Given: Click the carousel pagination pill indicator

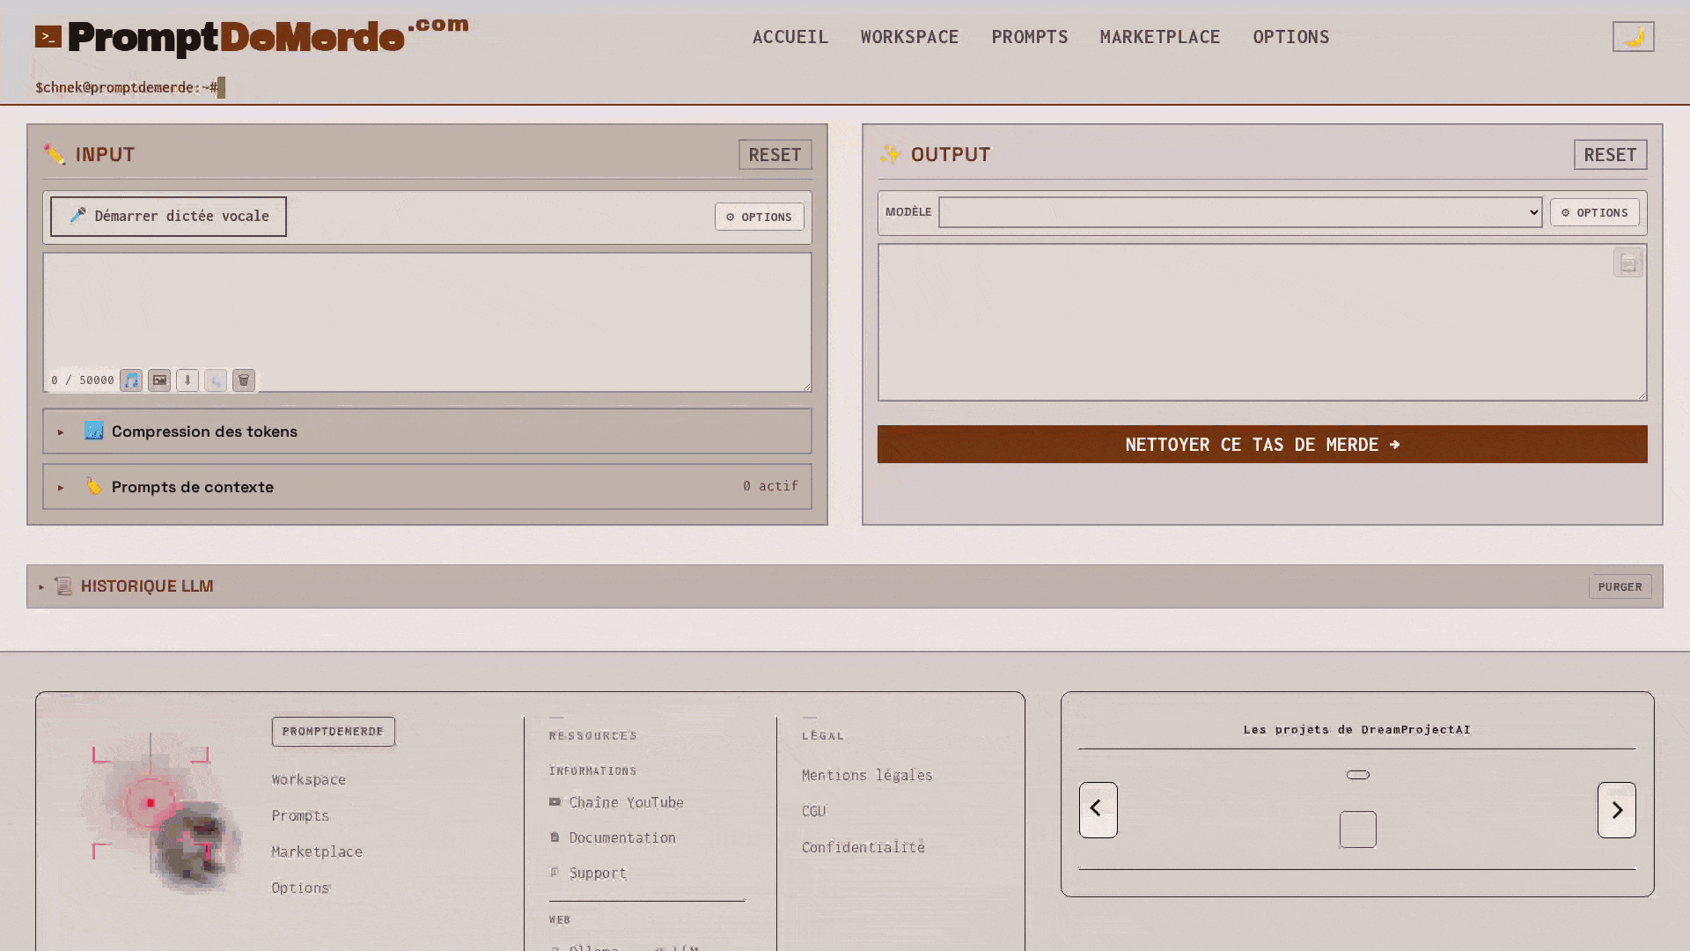Looking at the screenshot, I should 1357,776.
